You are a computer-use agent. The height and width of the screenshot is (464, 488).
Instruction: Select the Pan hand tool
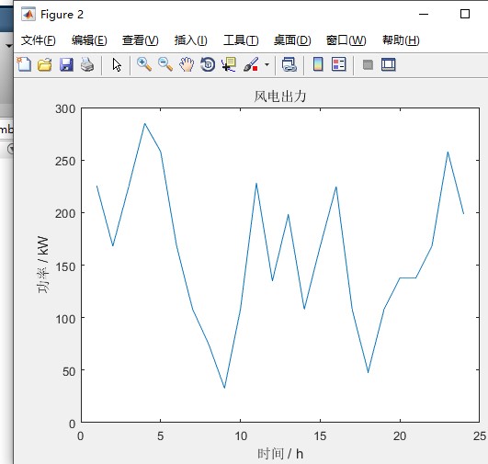point(187,64)
